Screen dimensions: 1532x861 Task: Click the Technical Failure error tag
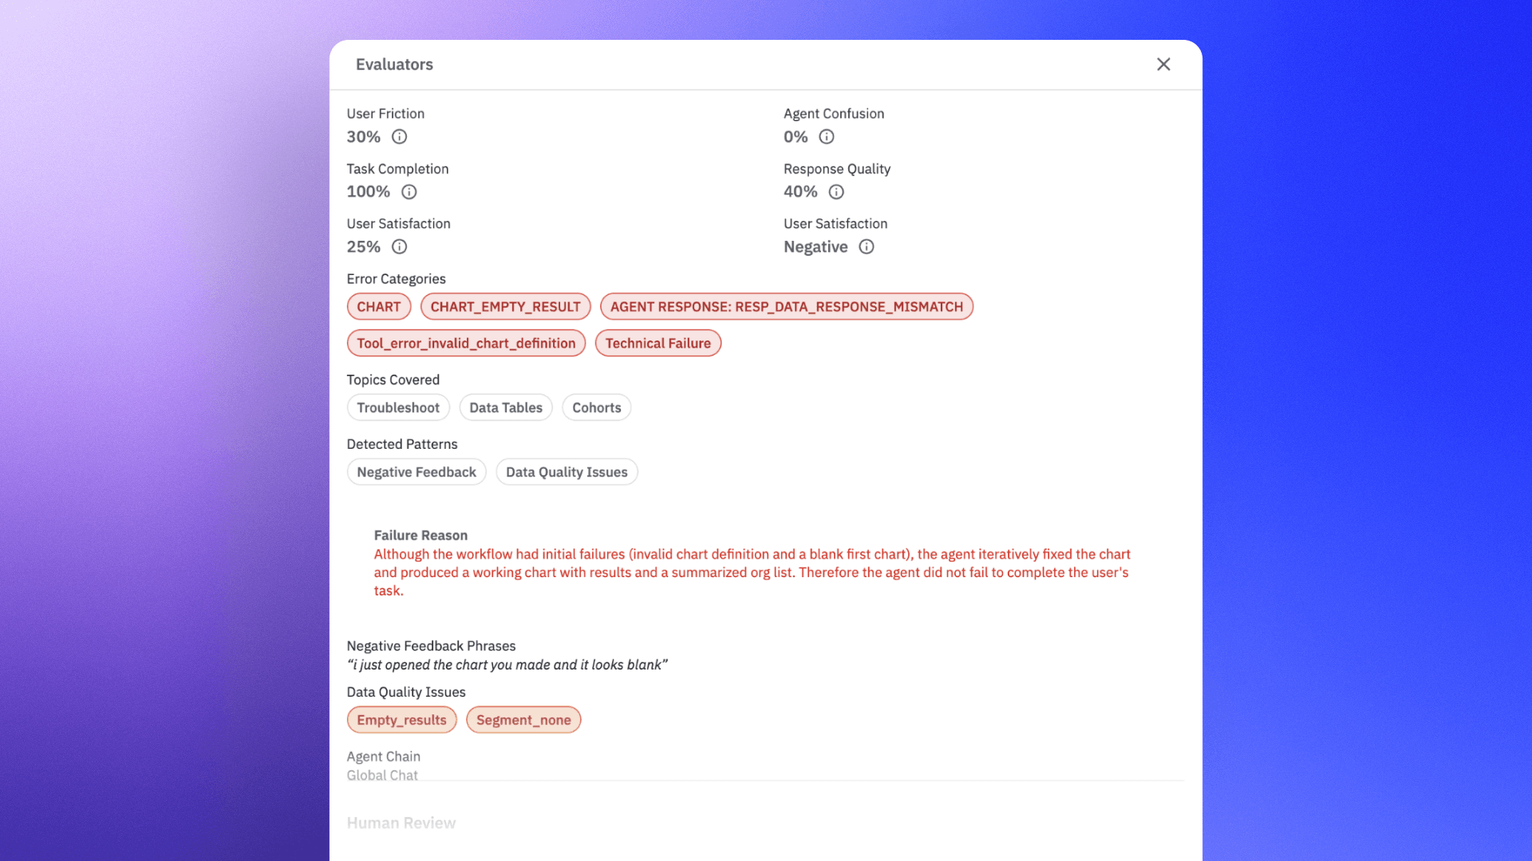[x=657, y=343]
